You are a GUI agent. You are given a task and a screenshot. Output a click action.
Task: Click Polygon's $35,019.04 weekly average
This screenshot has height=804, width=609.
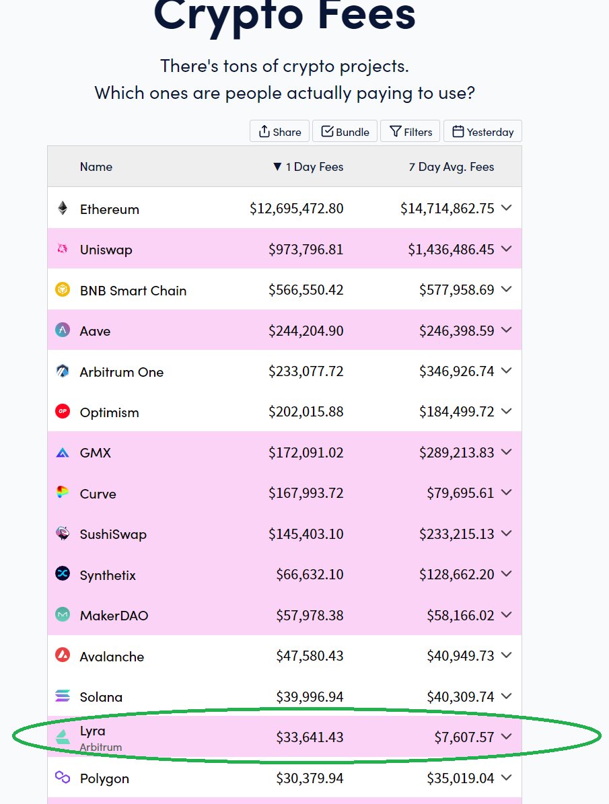(x=461, y=778)
